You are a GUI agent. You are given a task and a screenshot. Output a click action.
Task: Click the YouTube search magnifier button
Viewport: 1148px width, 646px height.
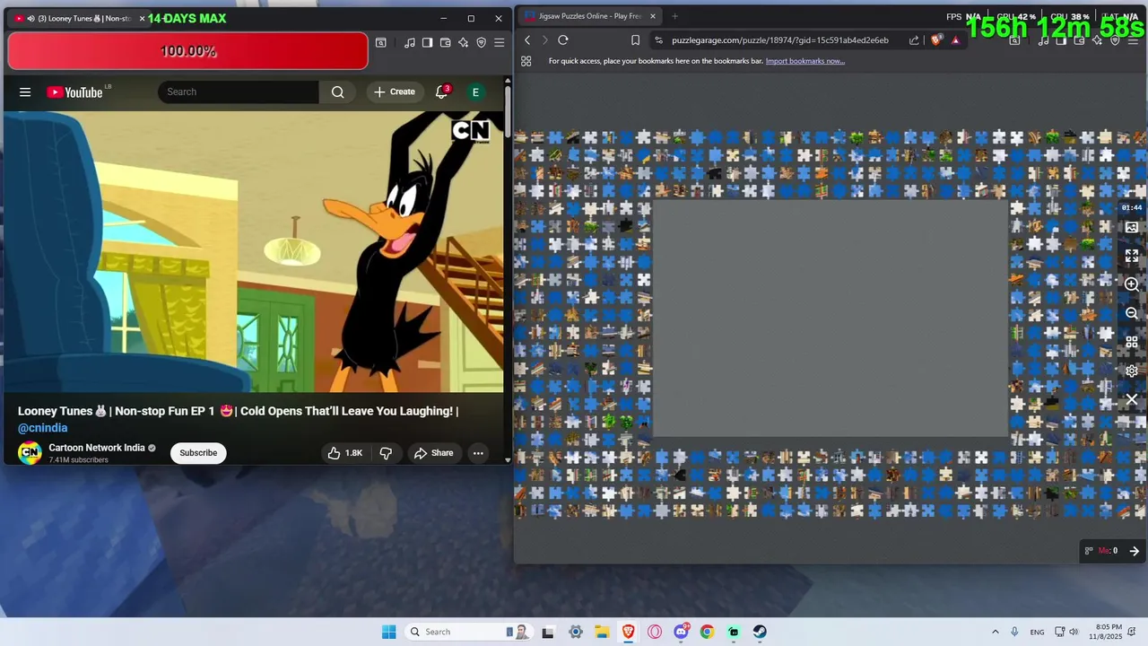337,92
